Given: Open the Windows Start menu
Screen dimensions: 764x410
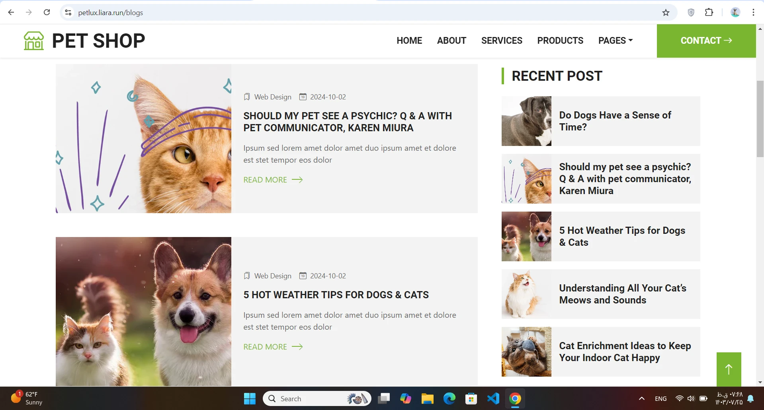Looking at the screenshot, I should pos(250,398).
